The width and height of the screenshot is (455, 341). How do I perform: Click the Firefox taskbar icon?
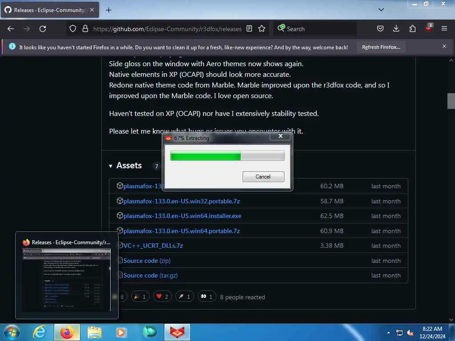pos(67,332)
